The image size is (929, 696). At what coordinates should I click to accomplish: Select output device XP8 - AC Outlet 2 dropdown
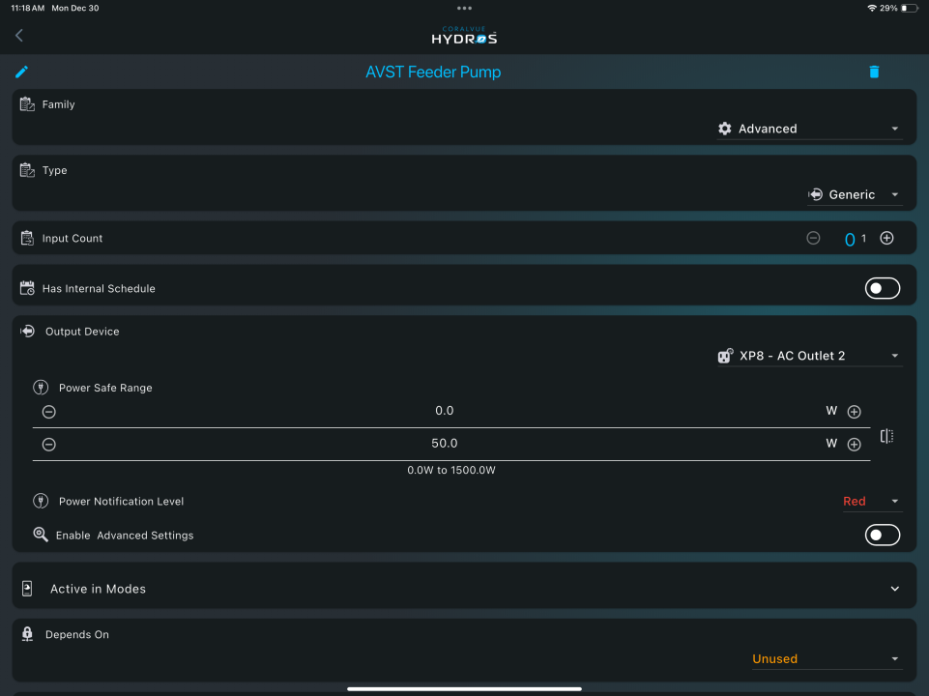click(809, 356)
